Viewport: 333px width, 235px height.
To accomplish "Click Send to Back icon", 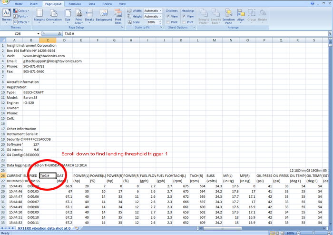I will click(216, 13).
